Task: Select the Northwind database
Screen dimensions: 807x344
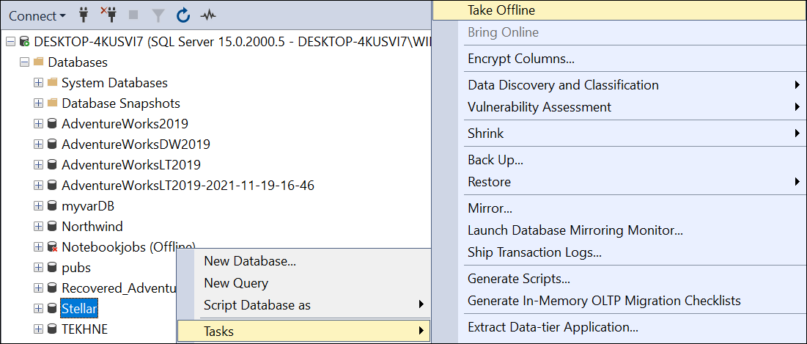Action: tap(92, 227)
